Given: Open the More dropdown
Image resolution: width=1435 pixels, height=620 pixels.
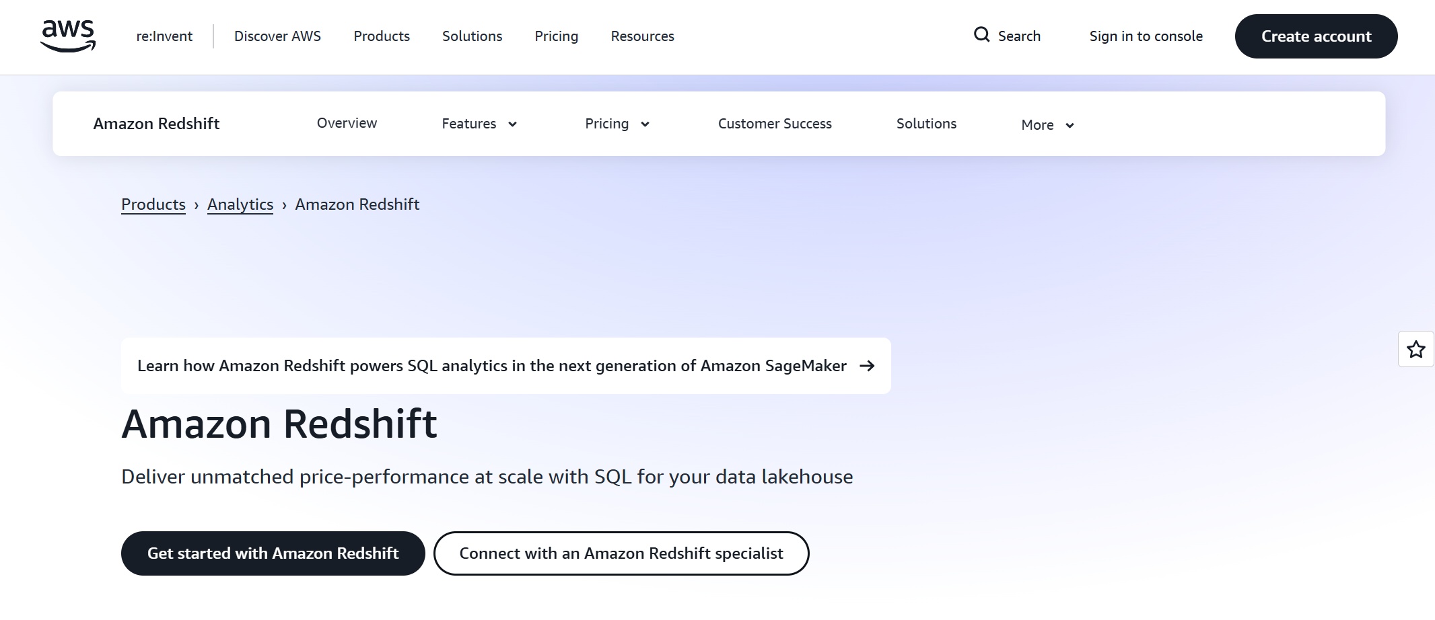Looking at the screenshot, I should (1045, 125).
